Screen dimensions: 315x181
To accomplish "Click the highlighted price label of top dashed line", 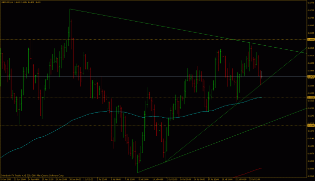I will (x=311, y=40).
